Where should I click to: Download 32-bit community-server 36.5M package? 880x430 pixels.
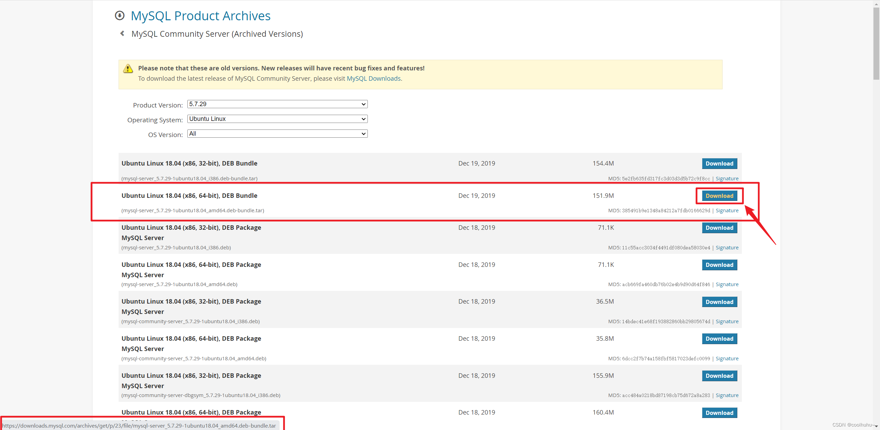click(x=719, y=302)
